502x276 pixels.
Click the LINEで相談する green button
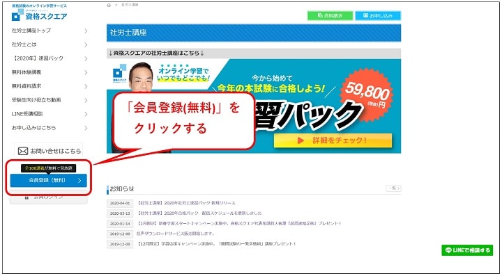[x=467, y=250]
